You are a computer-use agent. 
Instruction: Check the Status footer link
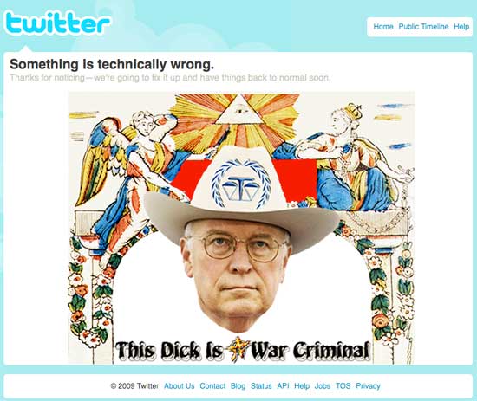pos(261,386)
